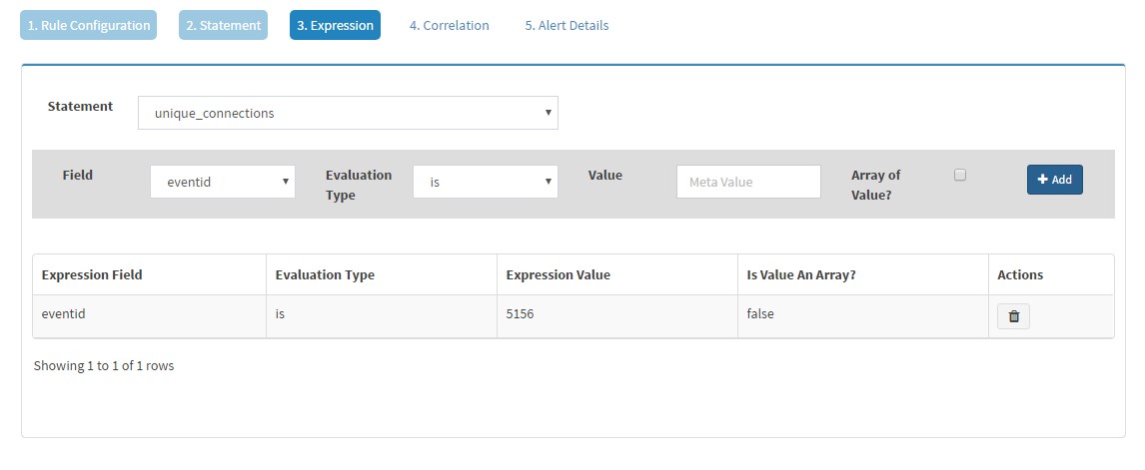The height and width of the screenshot is (470, 1145).
Task: Delete the eventid expression row with trash icon
Action: (1013, 316)
